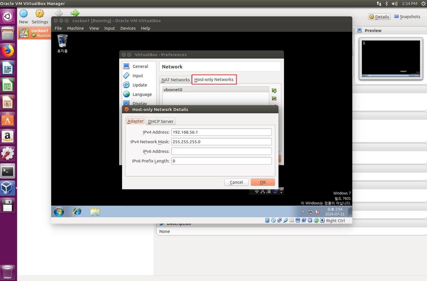Open the Machine menu
Viewport: 427px width, 281px height.
(x=75, y=28)
